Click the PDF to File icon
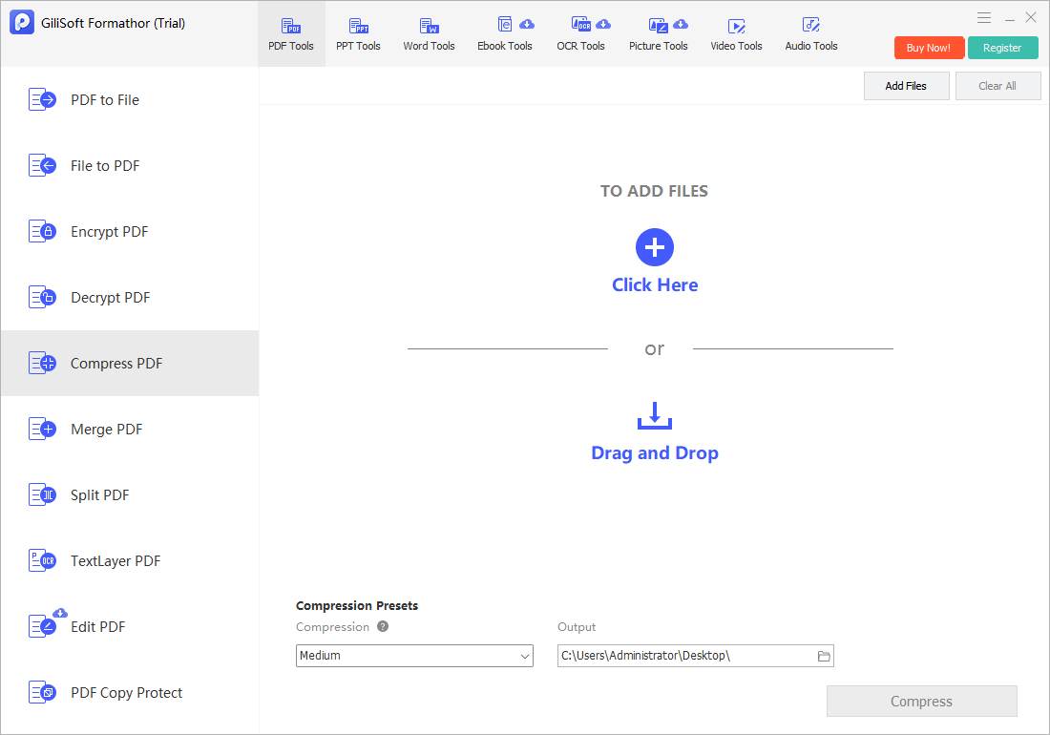Screen dimensions: 1050x735 tap(42, 99)
